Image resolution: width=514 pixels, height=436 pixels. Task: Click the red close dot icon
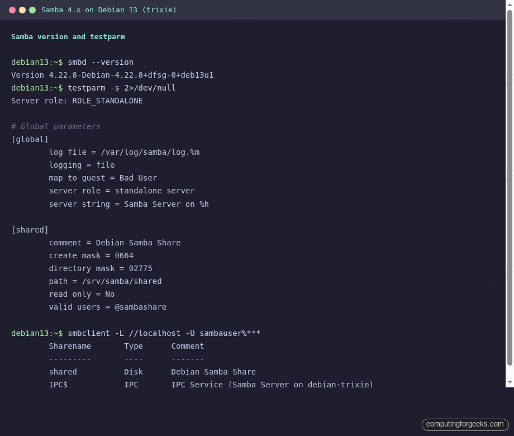pos(12,10)
